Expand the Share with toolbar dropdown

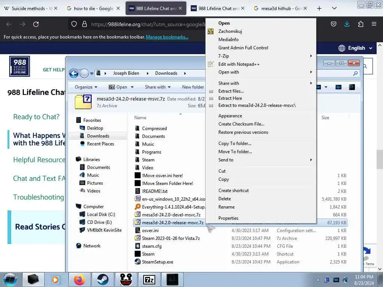click(x=157, y=87)
